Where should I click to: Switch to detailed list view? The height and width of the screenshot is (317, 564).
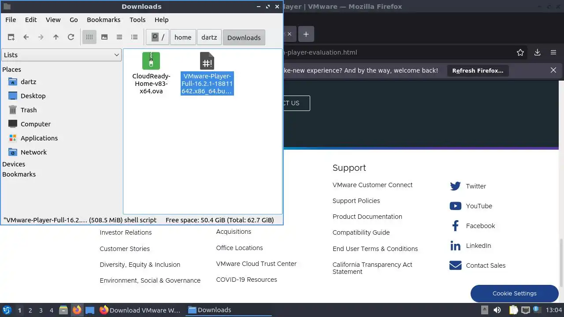tap(134, 37)
